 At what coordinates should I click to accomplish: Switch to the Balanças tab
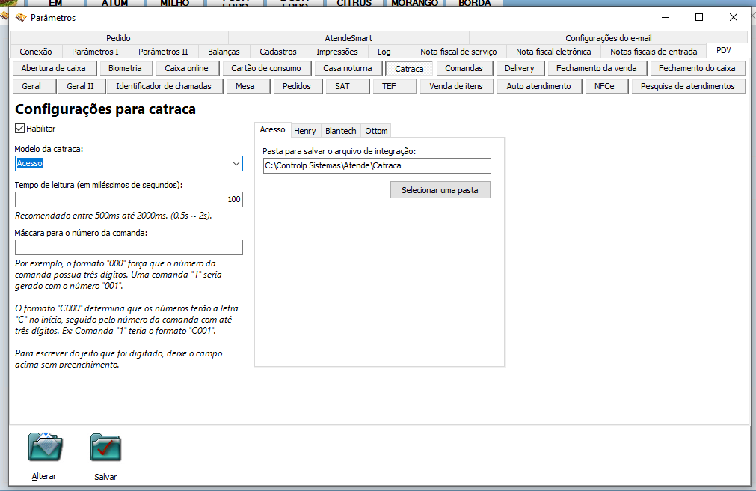point(224,52)
